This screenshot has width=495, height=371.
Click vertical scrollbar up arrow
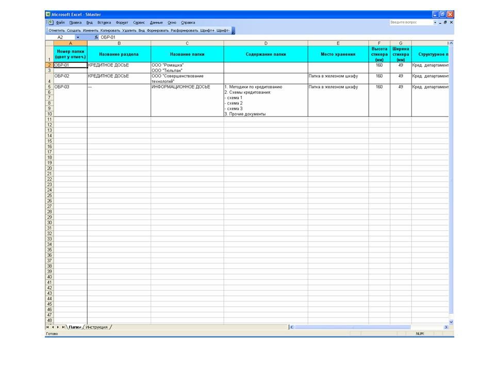pos(451,43)
